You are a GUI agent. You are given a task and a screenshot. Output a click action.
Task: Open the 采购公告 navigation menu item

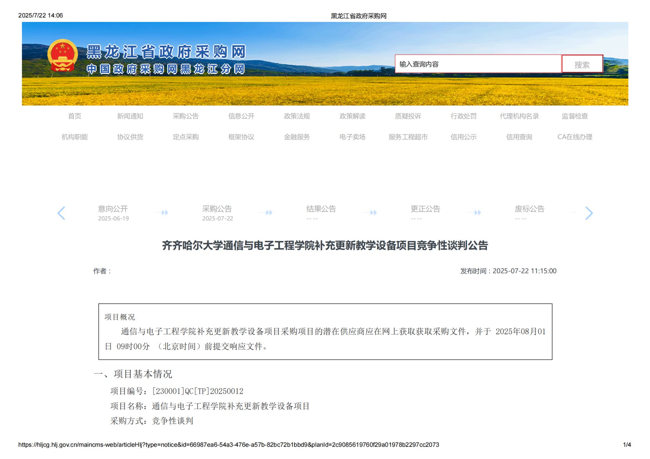point(186,116)
